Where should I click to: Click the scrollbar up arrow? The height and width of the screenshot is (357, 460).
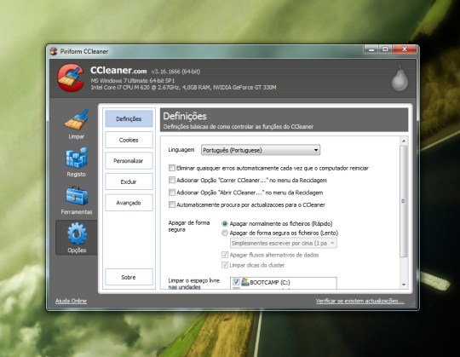pos(404,141)
